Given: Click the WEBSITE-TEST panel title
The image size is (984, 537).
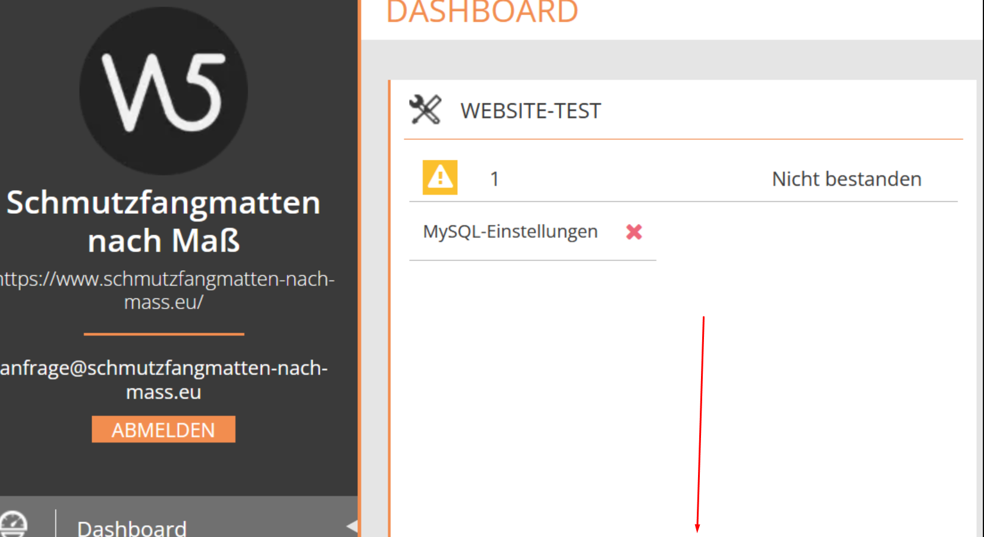Looking at the screenshot, I should [530, 111].
